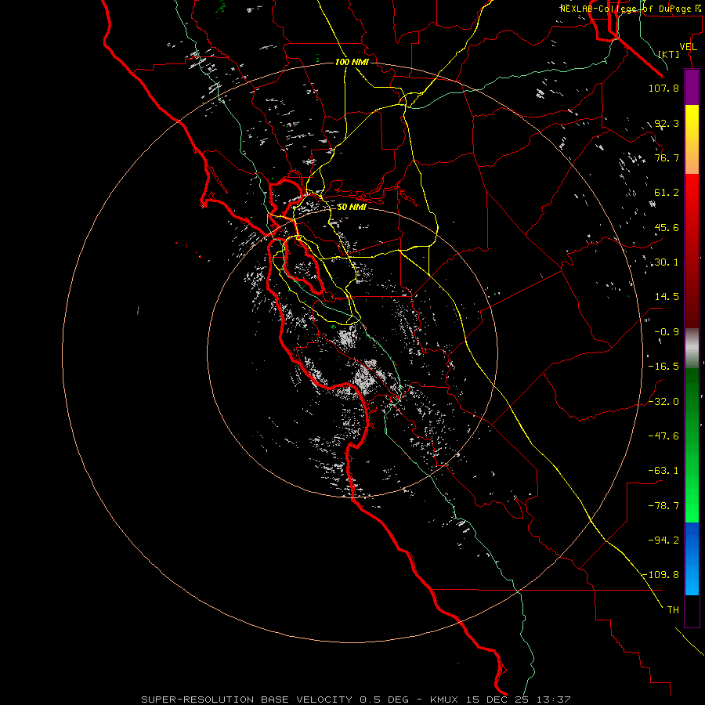Select the -63.1 value on velocity scale
The image size is (705, 705).
coord(663,471)
